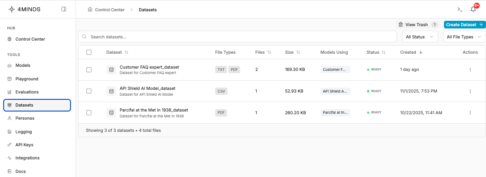The image size is (486, 177).
Task: Click Showing 3 of 3 datasets footer text
Action: (123, 130)
